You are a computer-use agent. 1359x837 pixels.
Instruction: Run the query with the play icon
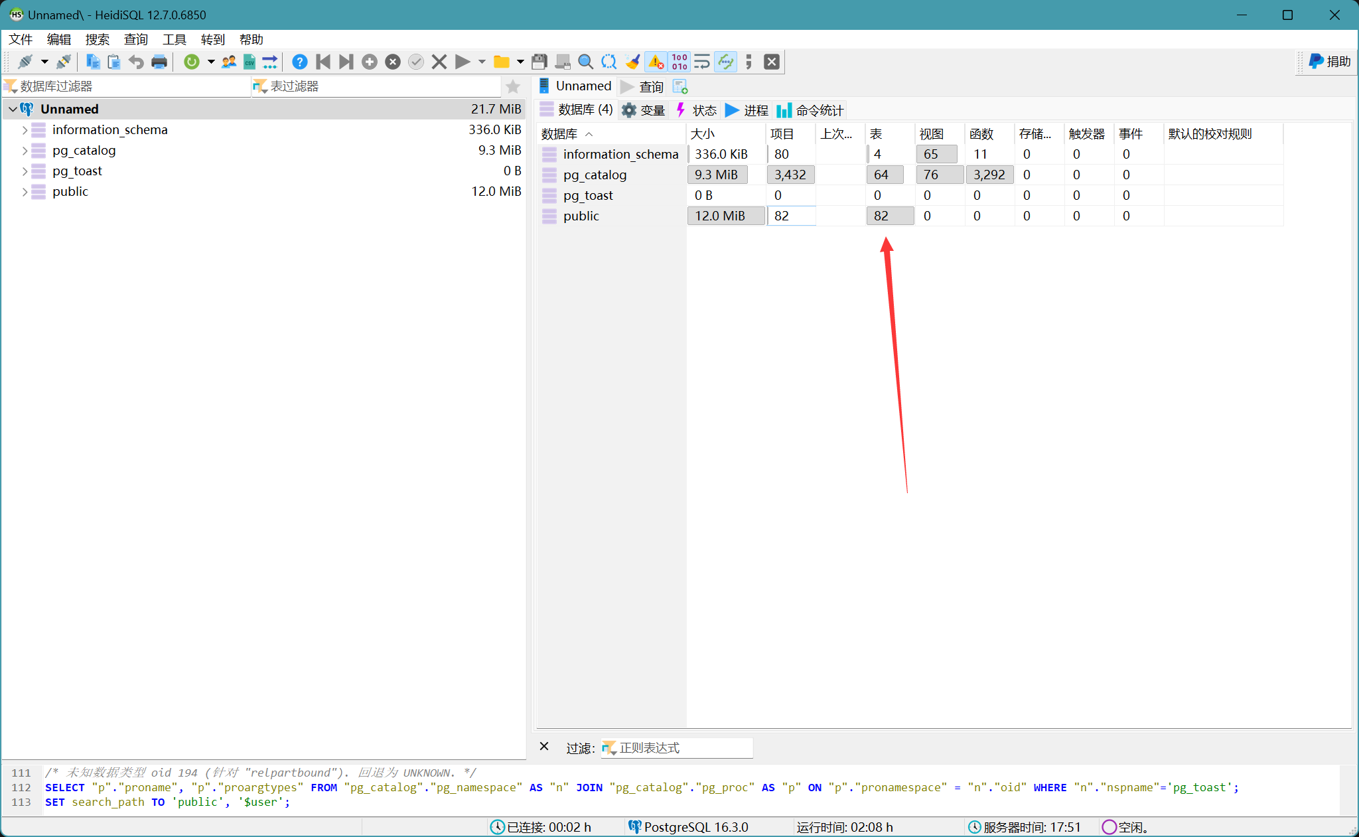coord(463,62)
